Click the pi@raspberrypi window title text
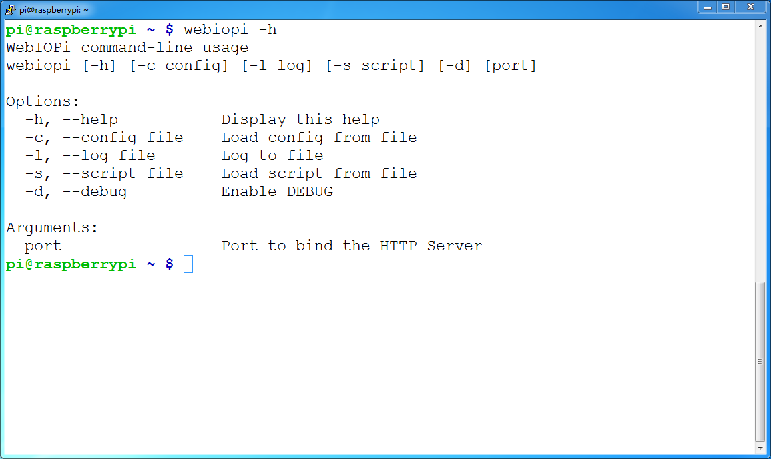The image size is (771, 459). coord(54,10)
